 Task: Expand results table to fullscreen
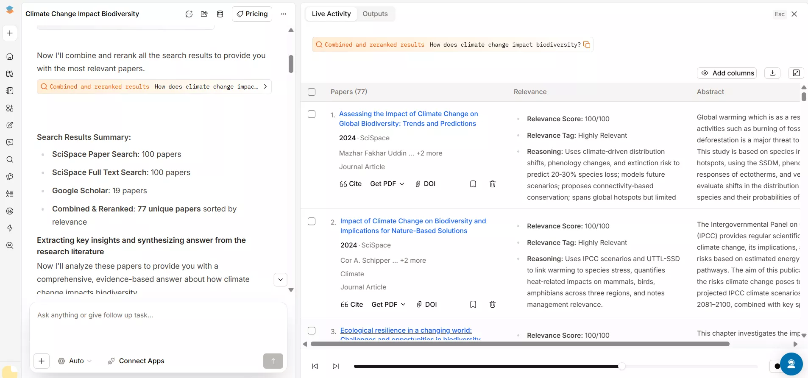point(796,73)
